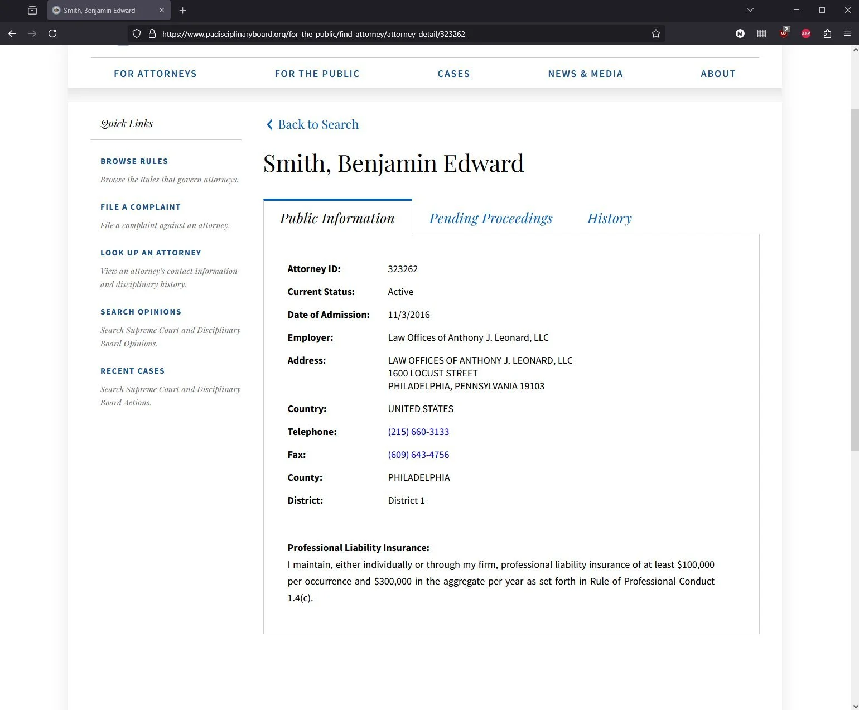Open the library bars extension icon
859x710 pixels.
761,33
